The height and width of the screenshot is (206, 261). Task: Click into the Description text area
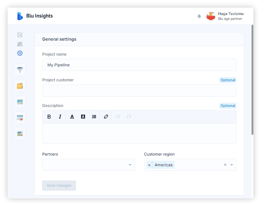[x=139, y=133]
